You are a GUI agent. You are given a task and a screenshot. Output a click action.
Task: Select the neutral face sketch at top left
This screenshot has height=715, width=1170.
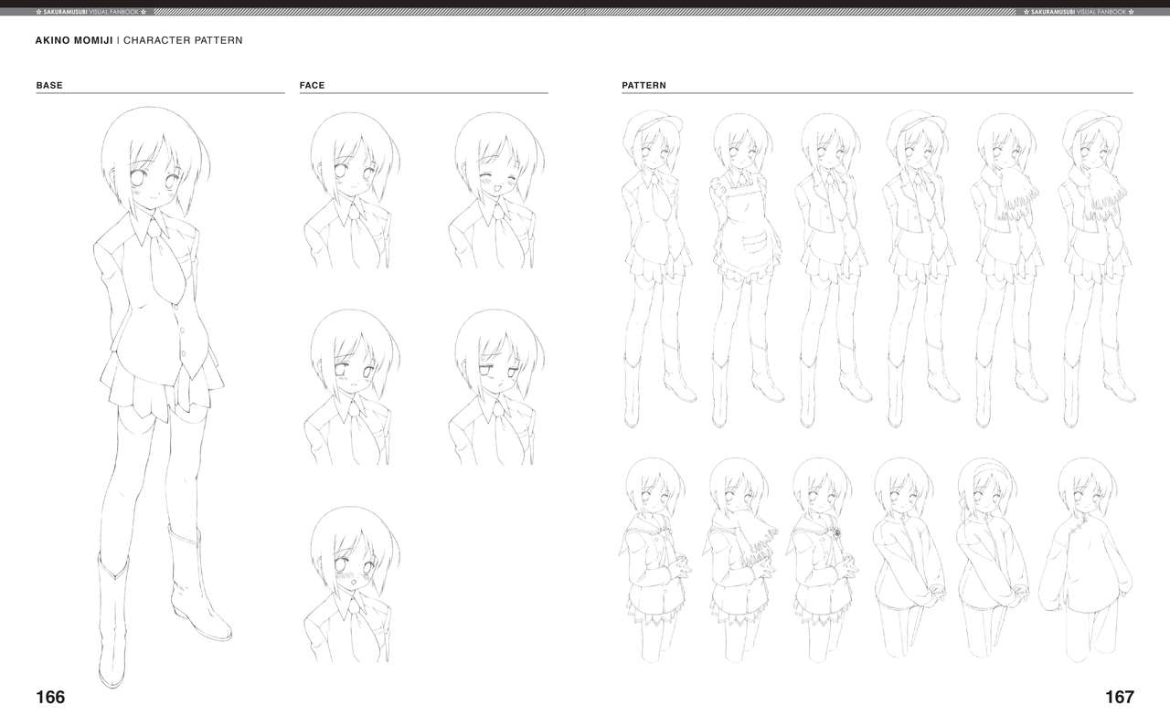(x=347, y=190)
